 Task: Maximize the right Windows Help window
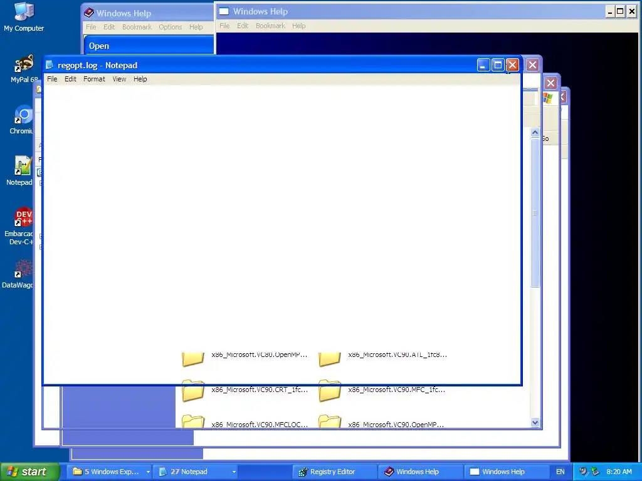(x=620, y=11)
